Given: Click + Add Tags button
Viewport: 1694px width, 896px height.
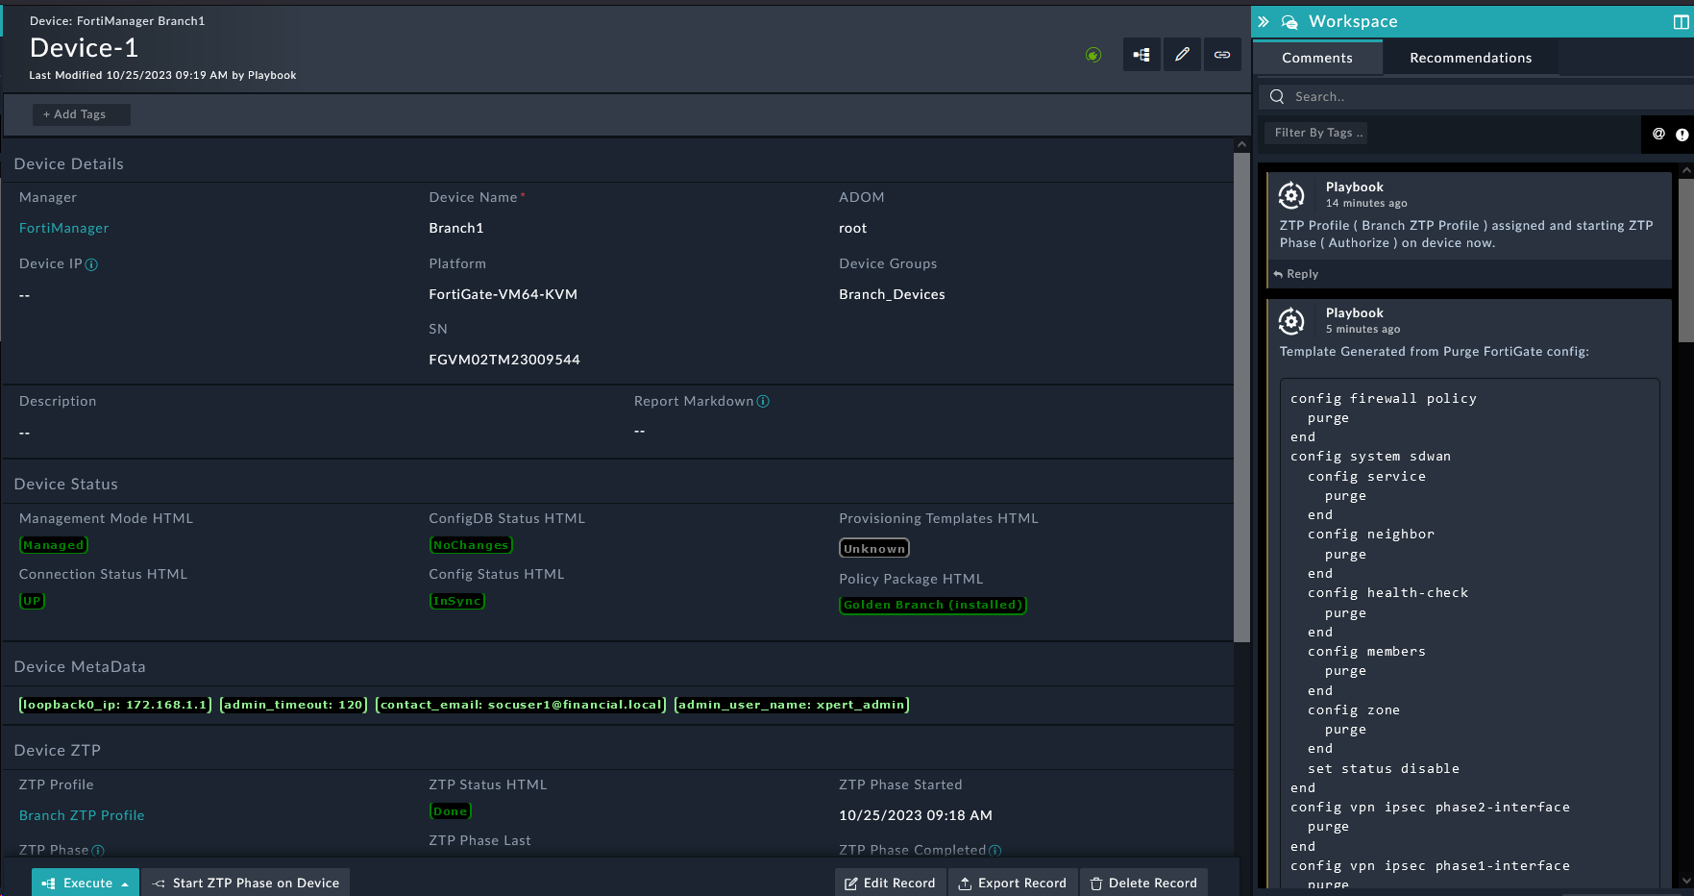Looking at the screenshot, I should pyautogui.click(x=81, y=114).
